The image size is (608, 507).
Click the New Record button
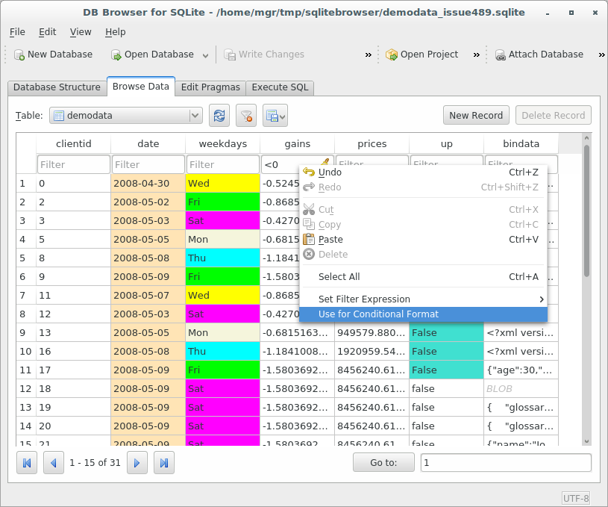(x=476, y=115)
